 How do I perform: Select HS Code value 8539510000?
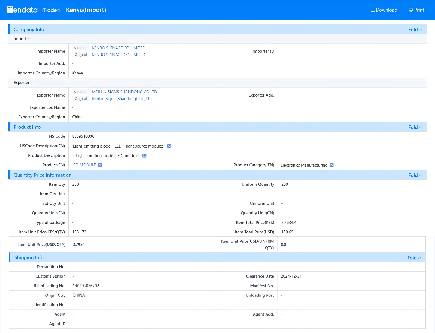(x=83, y=136)
